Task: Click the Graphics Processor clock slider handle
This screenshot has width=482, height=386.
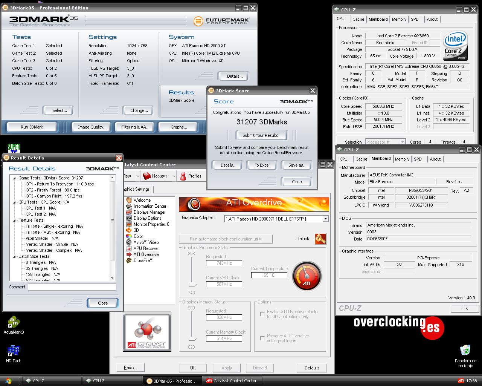Action: pyautogui.click(x=192, y=285)
